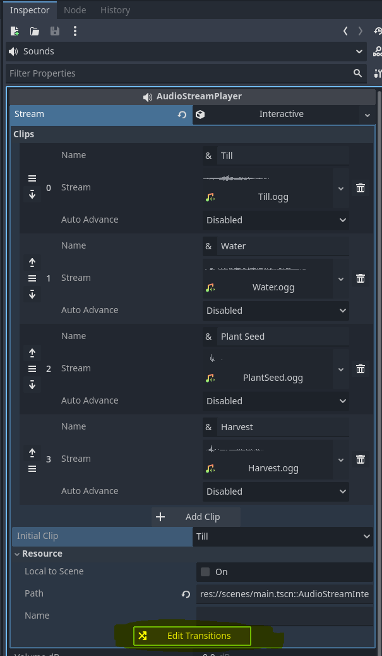Screen dimensions: 382x656
Task: Open the search help docs icon
Action: click(379, 51)
